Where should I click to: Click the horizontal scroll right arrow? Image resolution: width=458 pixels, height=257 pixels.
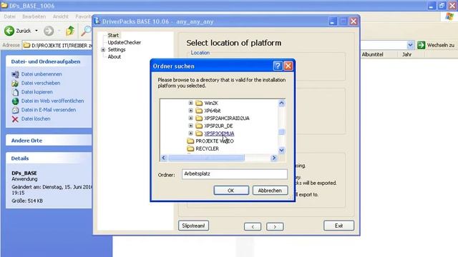[273, 158]
